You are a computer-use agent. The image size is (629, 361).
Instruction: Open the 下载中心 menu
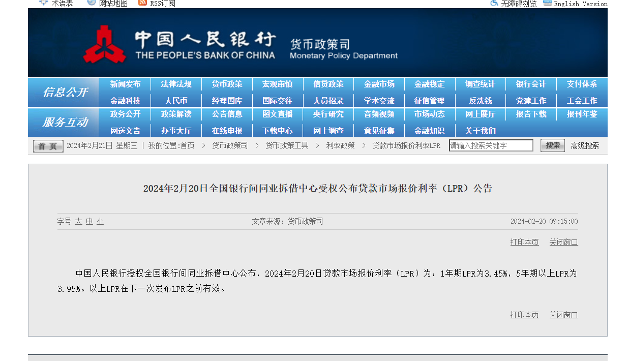coord(278,131)
